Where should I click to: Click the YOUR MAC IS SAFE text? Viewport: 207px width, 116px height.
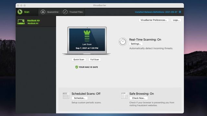click(88, 67)
